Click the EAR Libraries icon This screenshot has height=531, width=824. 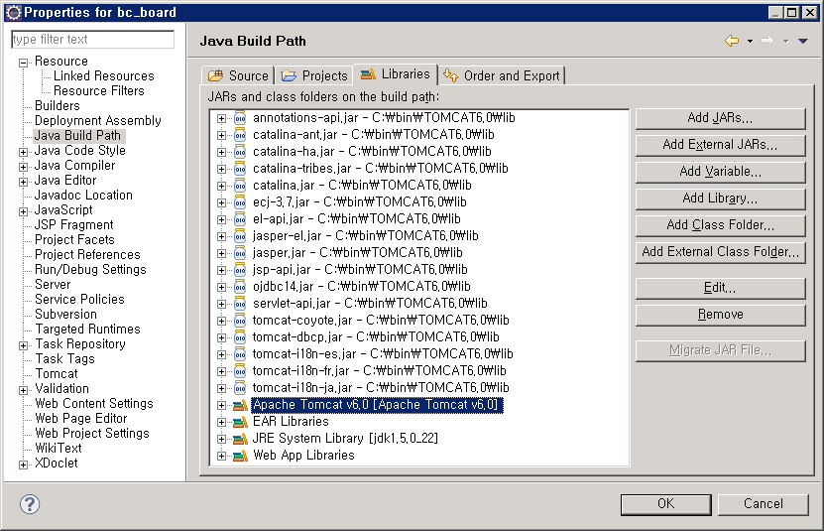240,421
